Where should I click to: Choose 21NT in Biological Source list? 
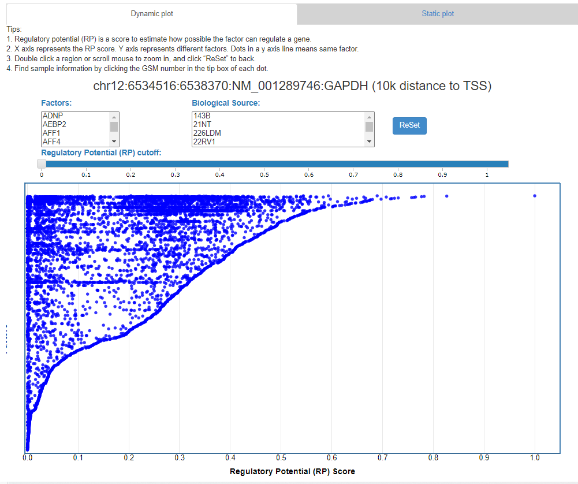coord(278,124)
